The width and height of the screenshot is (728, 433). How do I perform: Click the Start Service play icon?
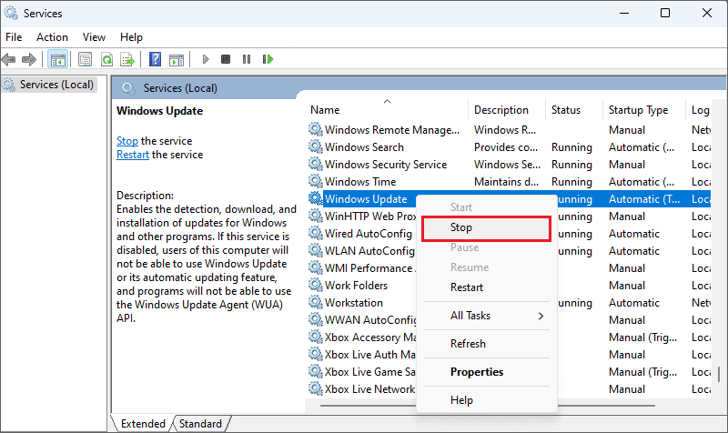click(206, 59)
